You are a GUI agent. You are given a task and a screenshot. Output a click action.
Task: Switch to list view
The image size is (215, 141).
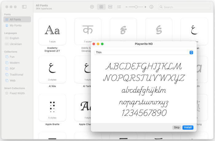119,7
